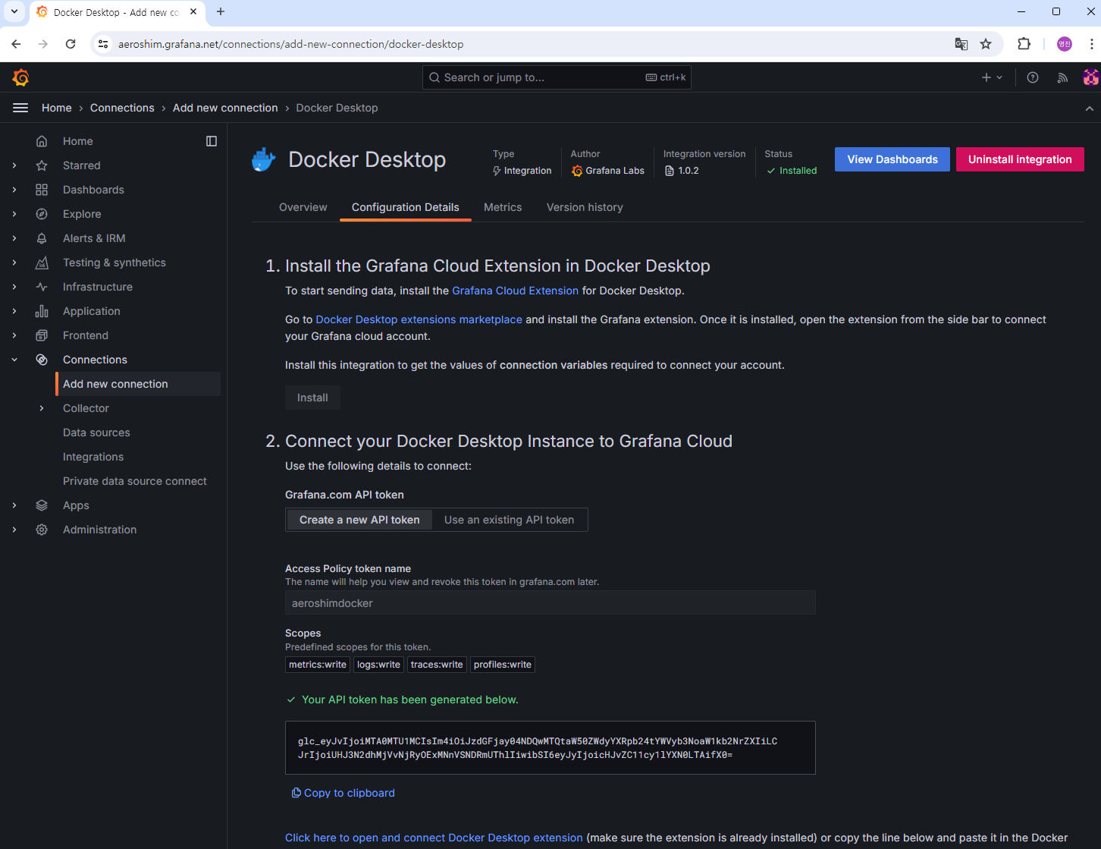Open the news RSS feed icon
1101x849 pixels.
click(x=1062, y=77)
